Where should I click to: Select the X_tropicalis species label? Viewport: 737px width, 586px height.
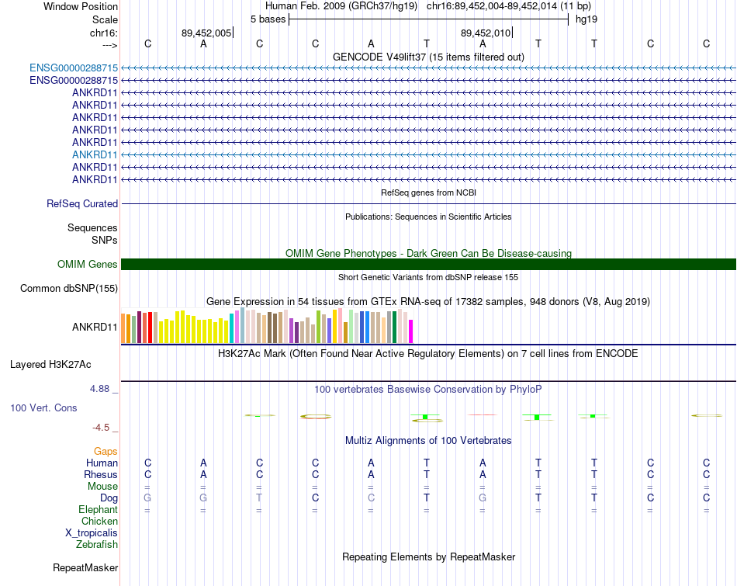coord(92,533)
